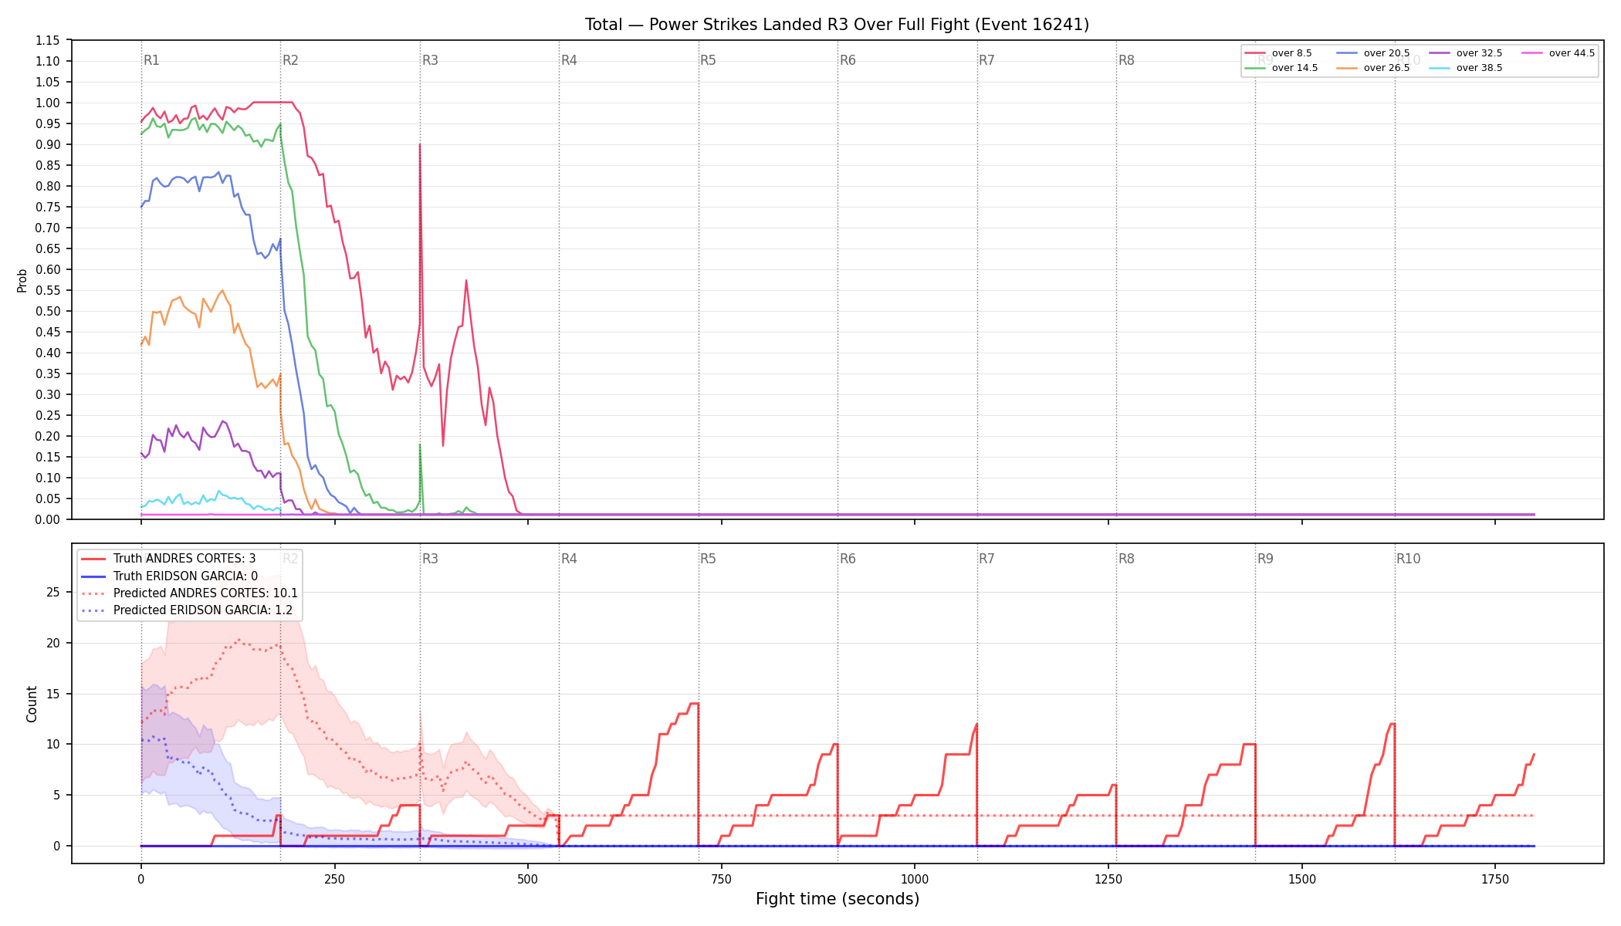Click the 'Count' y-axis label

[32, 704]
